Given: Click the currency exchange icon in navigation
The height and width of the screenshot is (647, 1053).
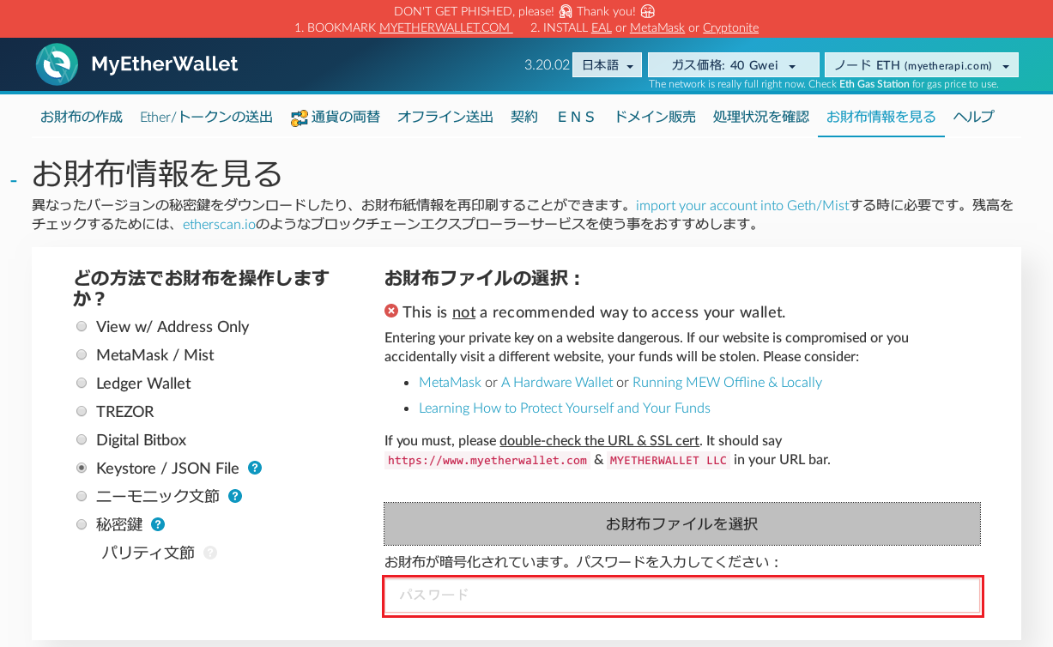Looking at the screenshot, I should (x=300, y=118).
